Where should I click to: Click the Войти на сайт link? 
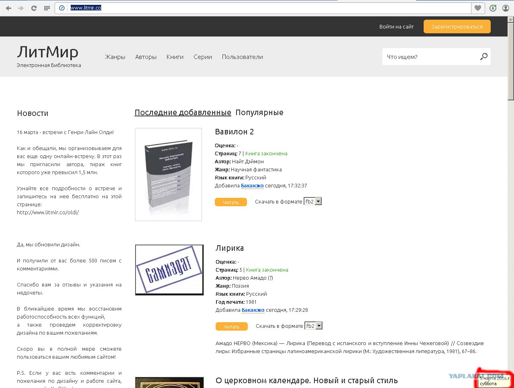click(x=396, y=26)
